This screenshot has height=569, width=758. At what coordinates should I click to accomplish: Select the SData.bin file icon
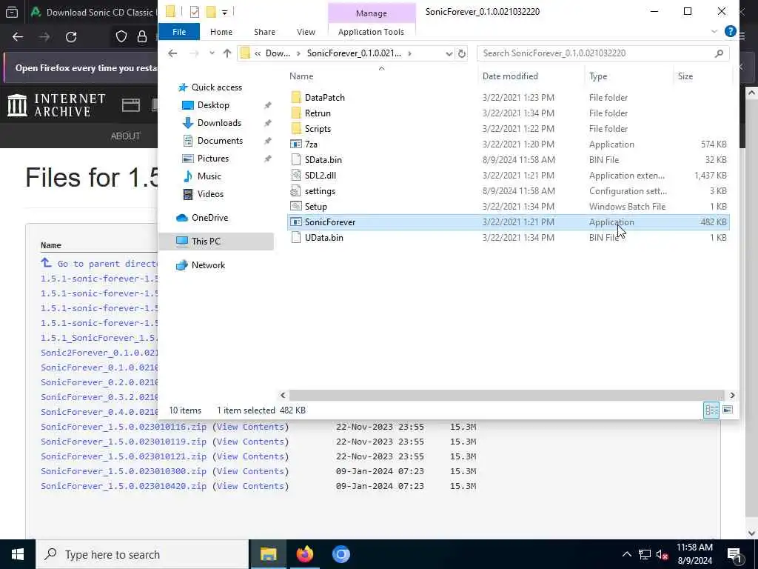tap(296, 160)
